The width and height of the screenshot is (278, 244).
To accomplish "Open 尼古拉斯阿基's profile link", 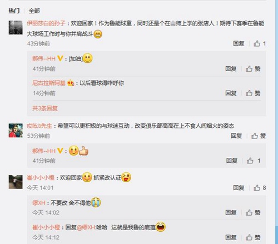I will pyautogui.click(x=49, y=83).
